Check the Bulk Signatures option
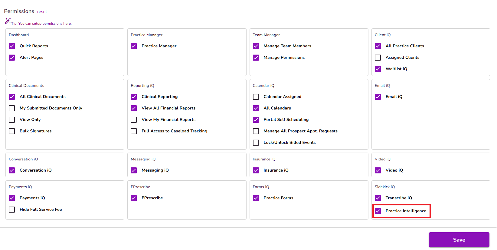497x250 pixels. 12,131
